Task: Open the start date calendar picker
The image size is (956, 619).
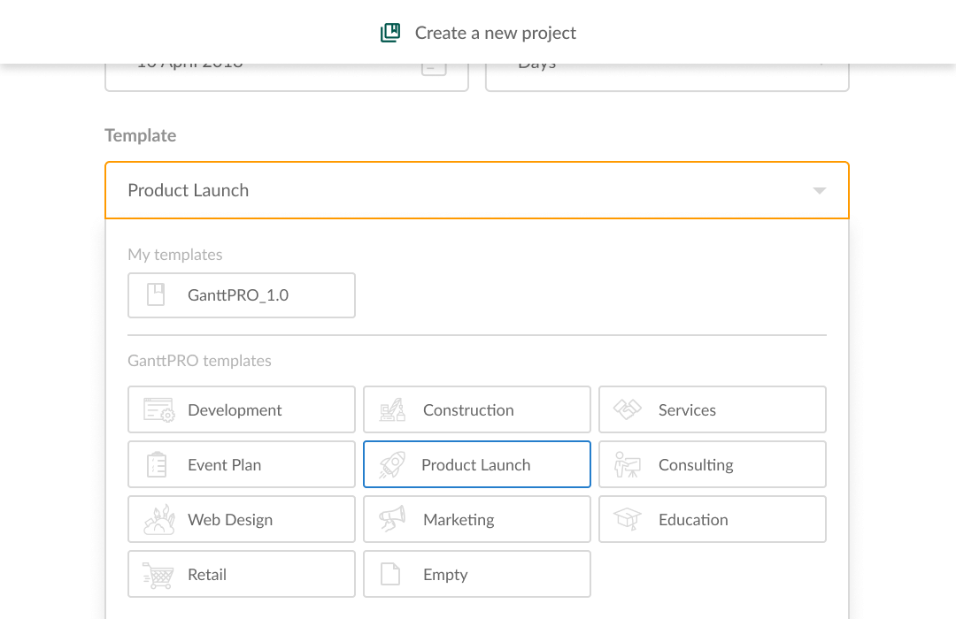Action: pyautogui.click(x=434, y=68)
